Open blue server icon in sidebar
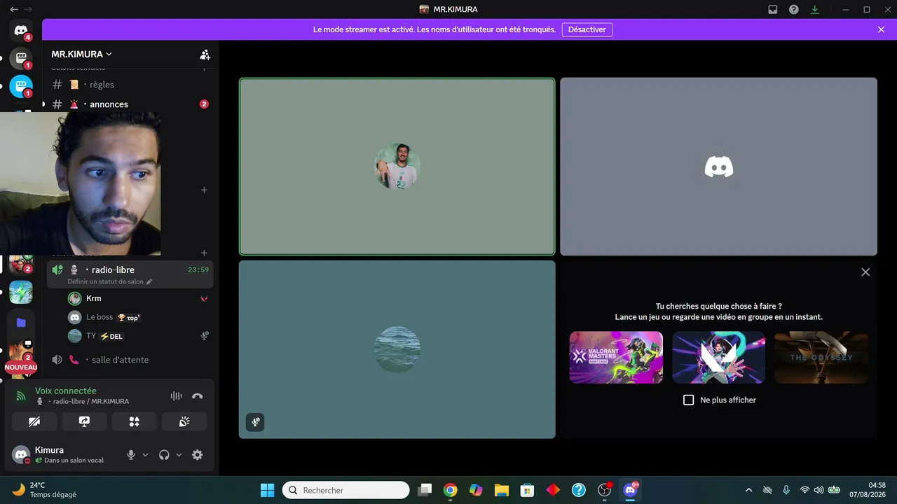This screenshot has width=897, height=504. pyautogui.click(x=21, y=87)
